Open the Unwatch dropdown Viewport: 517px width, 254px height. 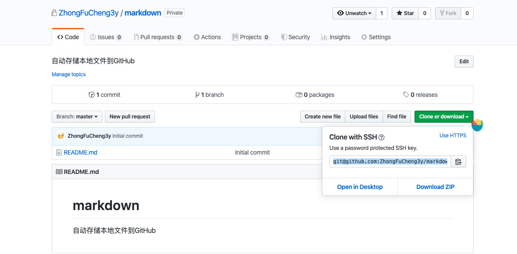click(x=354, y=13)
